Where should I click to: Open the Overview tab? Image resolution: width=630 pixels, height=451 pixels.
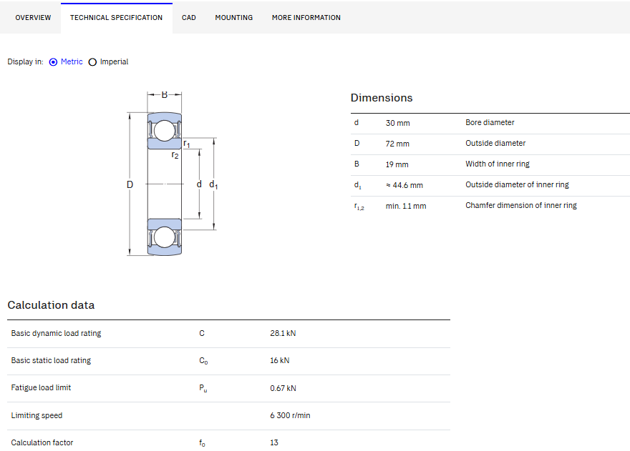click(33, 18)
